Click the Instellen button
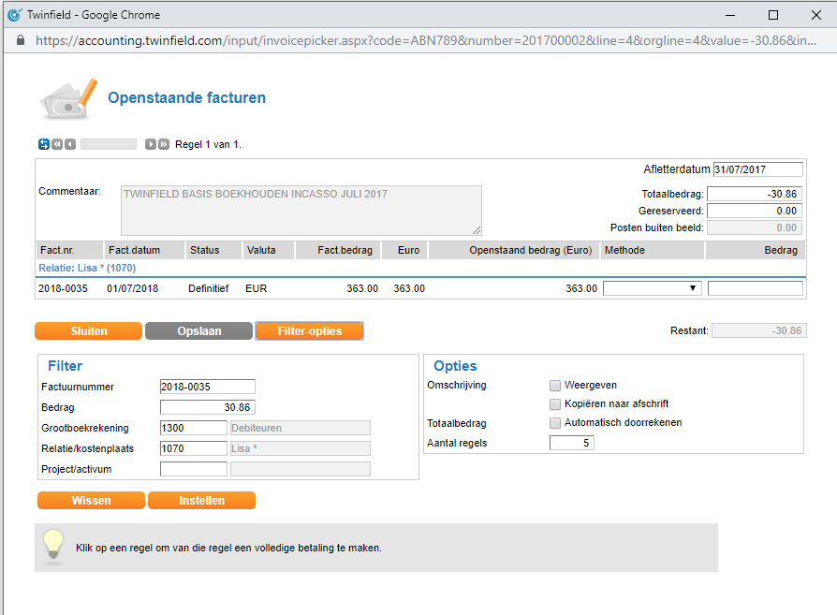 click(x=201, y=501)
